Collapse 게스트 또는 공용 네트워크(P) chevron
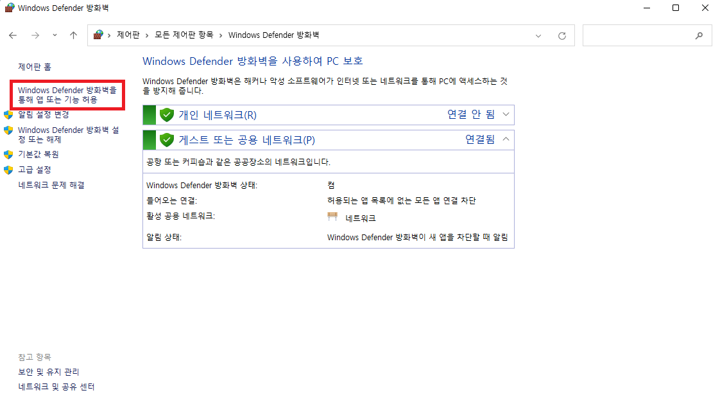Viewport: 720px width, 404px height. coord(506,139)
